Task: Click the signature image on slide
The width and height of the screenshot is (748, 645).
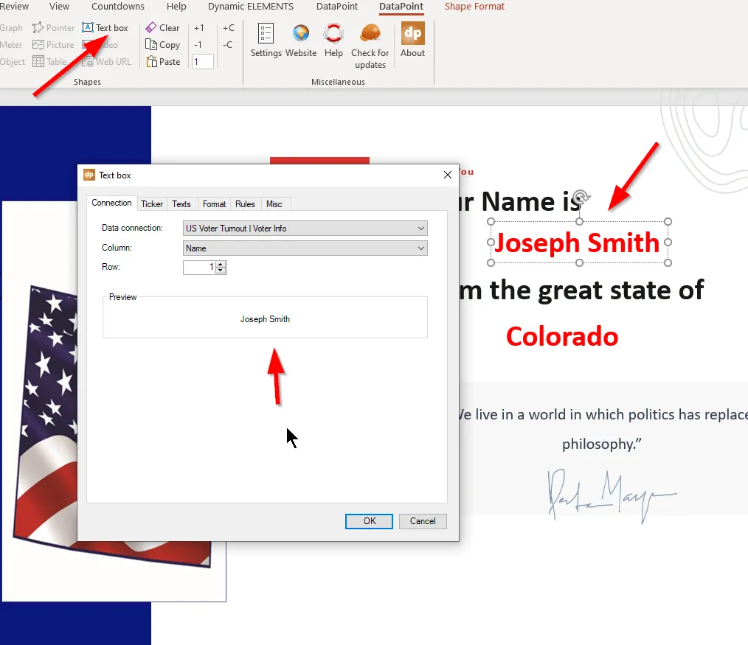Action: click(612, 496)
